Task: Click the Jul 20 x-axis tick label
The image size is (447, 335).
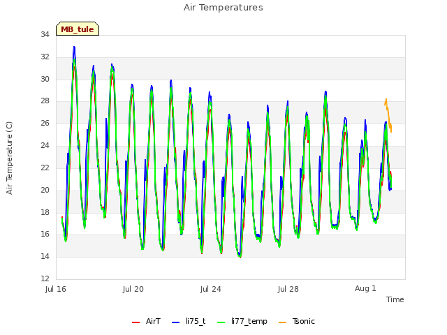Action: pyautogui.click(x=133, y=289)
